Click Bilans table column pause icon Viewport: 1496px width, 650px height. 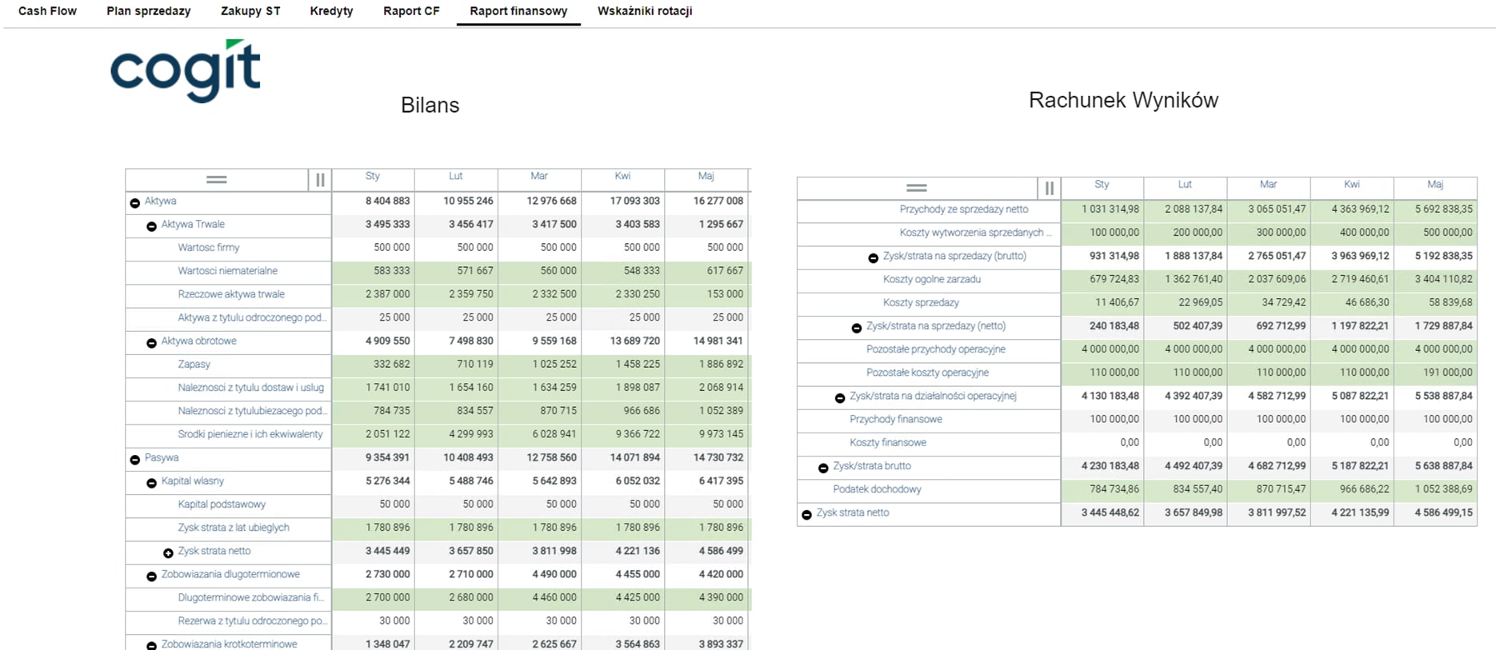coord(320,180)
